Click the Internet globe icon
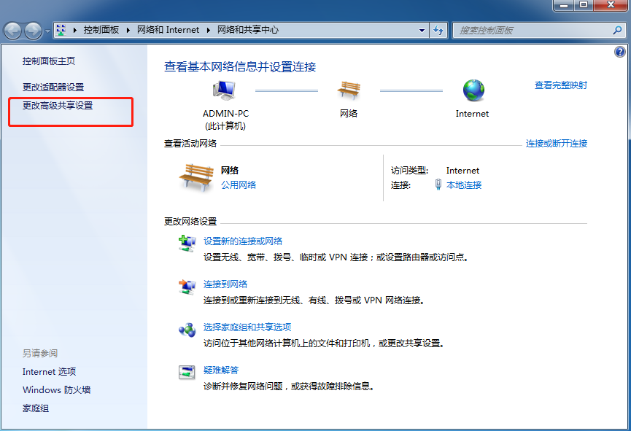The height and width of the screenshot is (431, 631). coord(473,88)
